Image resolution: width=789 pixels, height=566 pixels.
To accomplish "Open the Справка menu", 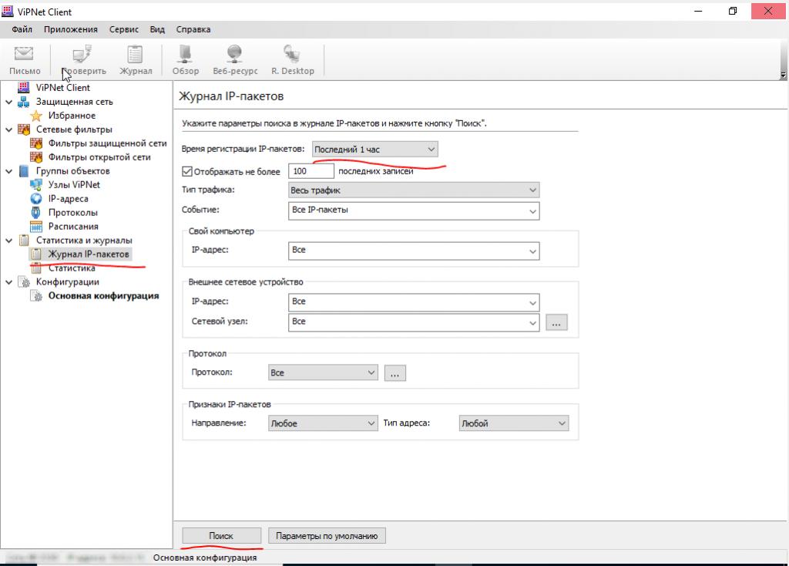I will pos(193,29).
